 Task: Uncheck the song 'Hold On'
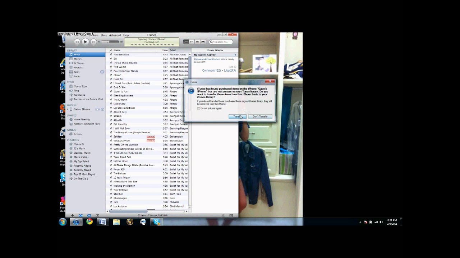(111, 79)
